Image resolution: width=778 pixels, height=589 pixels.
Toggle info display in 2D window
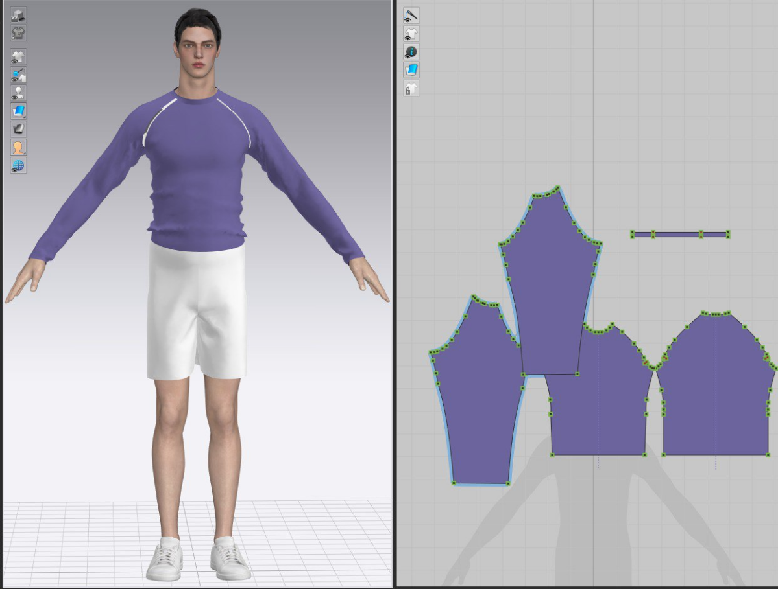click(411, 52)
